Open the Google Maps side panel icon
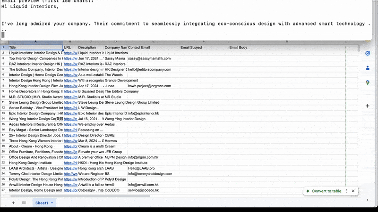This screenshot has height=212, width=378. click(x=368, y=82)
